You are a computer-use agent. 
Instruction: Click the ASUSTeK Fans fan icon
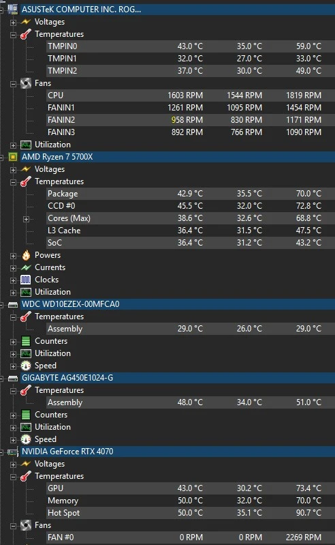pos(26,83)
